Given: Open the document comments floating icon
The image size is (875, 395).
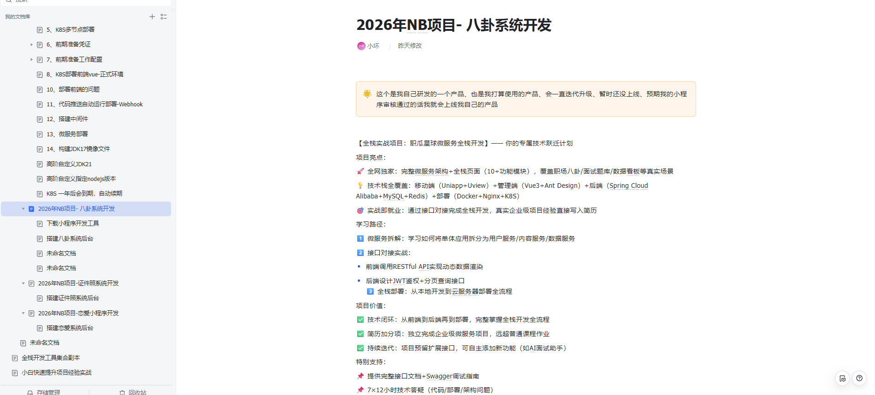Looking at the screenshot, I should (842, 378).
